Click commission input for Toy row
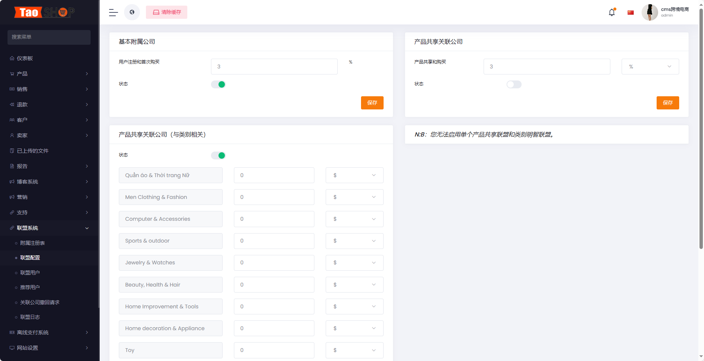This screenshot has width=704, height=361. pos(274,350)
